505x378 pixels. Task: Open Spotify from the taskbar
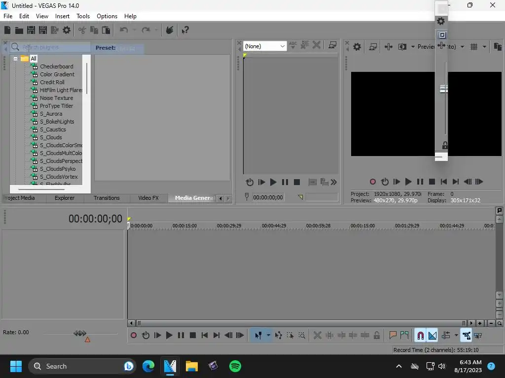(235, 366)
